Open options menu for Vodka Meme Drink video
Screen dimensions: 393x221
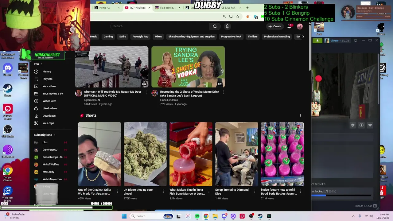223,92
